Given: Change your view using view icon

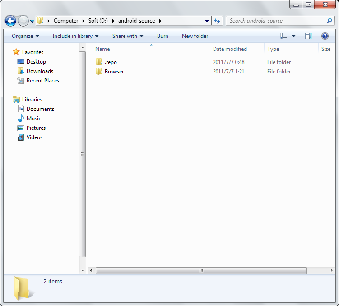Looking at the screenshot, I should coord(283,36).
